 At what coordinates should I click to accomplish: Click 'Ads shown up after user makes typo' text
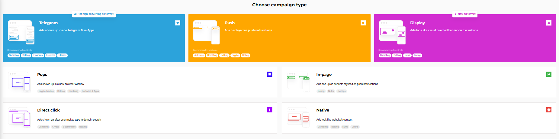(x=69, y=120)
